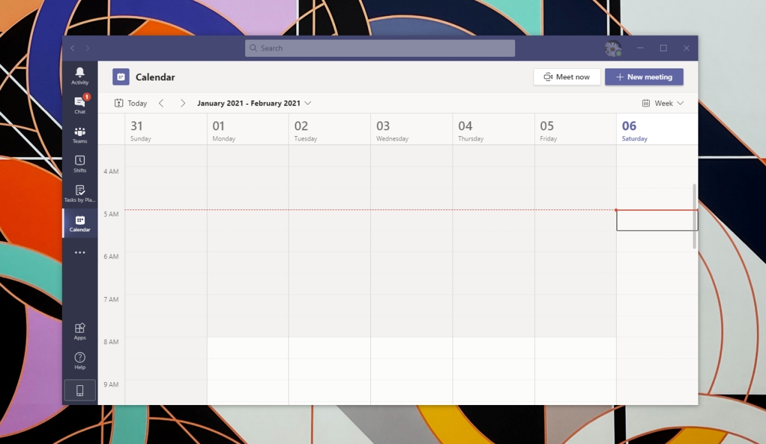This screenshot has height=444, width=766.
Task: Go back using title bar arrow
Action: [x=73, y=48]
